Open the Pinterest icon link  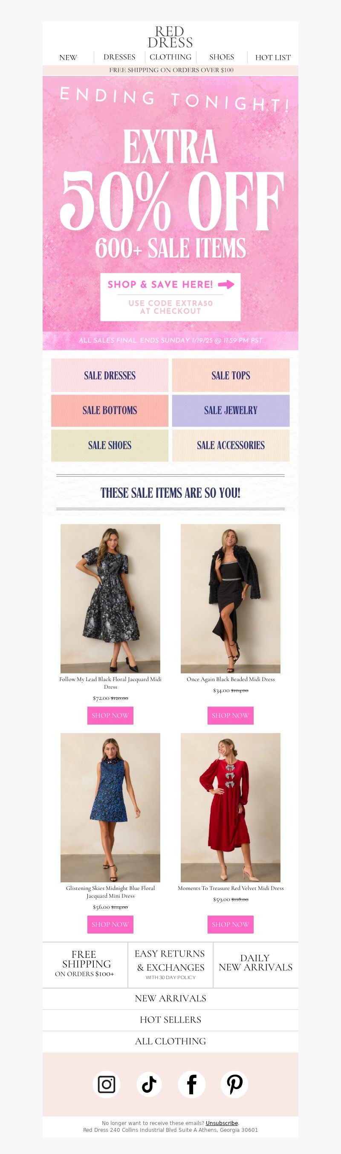234,1084
